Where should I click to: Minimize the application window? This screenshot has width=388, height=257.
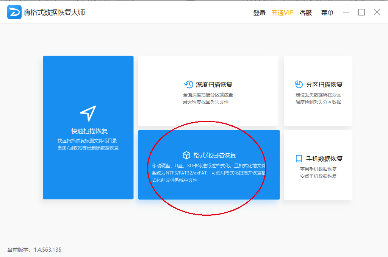(346, 12)
